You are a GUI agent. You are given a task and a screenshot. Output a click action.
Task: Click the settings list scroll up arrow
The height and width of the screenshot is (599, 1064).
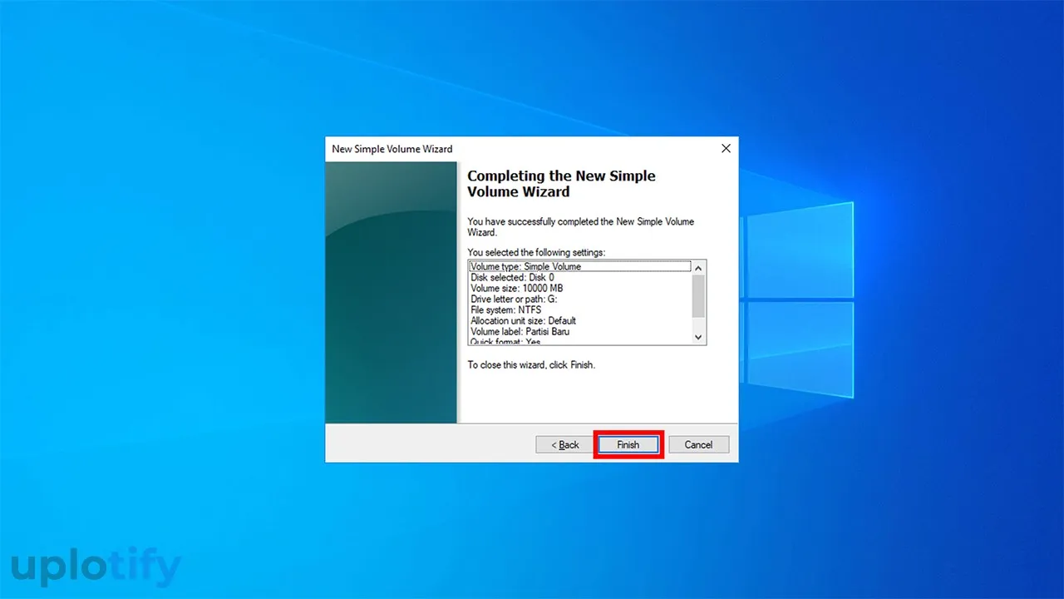click(698, 267)
